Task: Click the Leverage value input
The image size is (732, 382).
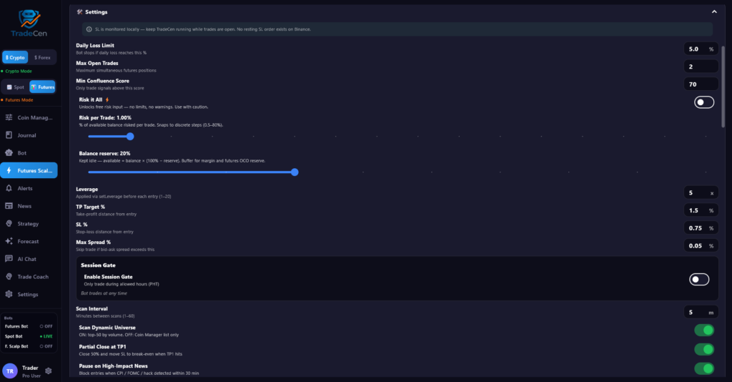Action: [701, 193]
